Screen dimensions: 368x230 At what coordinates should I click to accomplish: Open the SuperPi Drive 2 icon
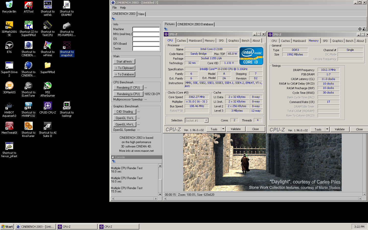click(x=9, y=69)
